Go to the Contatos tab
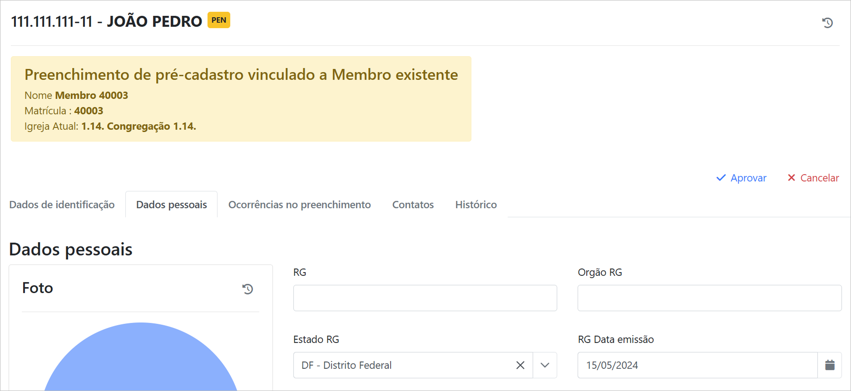Viewport: 851px width, 391px height. [x=413, y=205]
